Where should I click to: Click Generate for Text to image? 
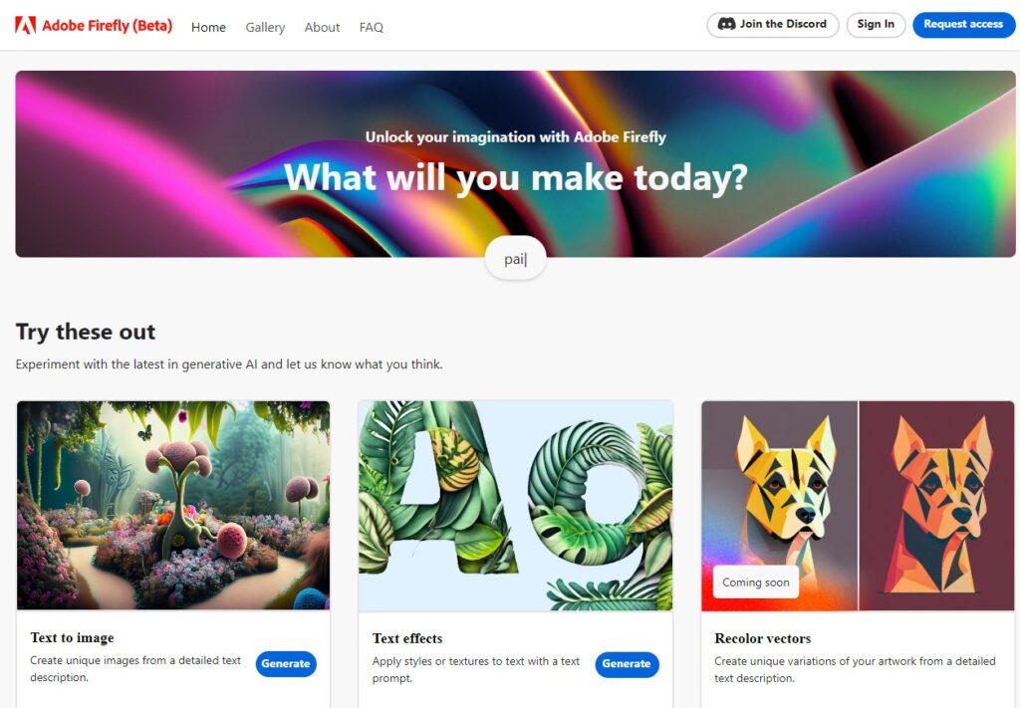[x=286, y=664]
